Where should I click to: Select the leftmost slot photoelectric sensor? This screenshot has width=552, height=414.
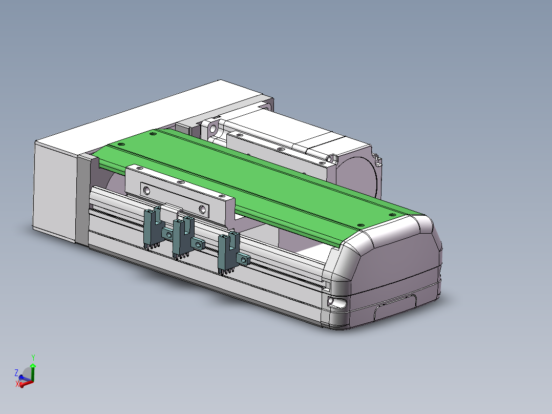154,229
